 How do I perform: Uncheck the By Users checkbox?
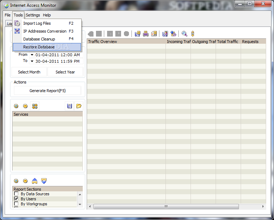(x=16, y=199)
